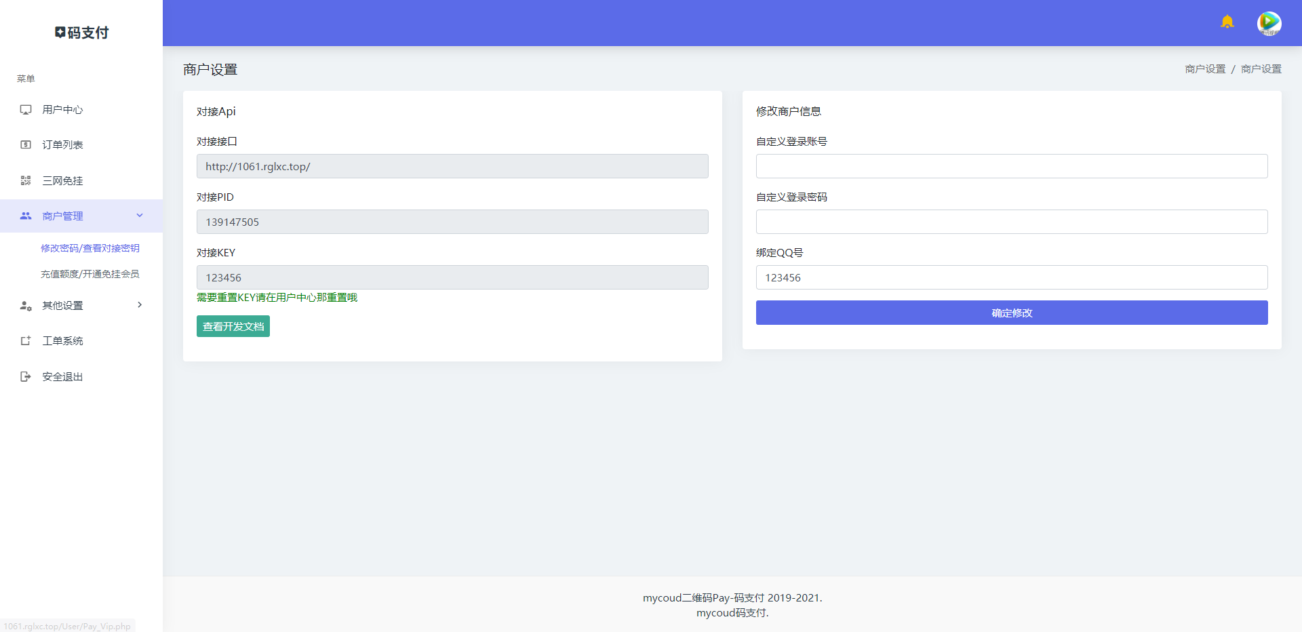Submit with the 确定修改 button

coord(1011,313)
